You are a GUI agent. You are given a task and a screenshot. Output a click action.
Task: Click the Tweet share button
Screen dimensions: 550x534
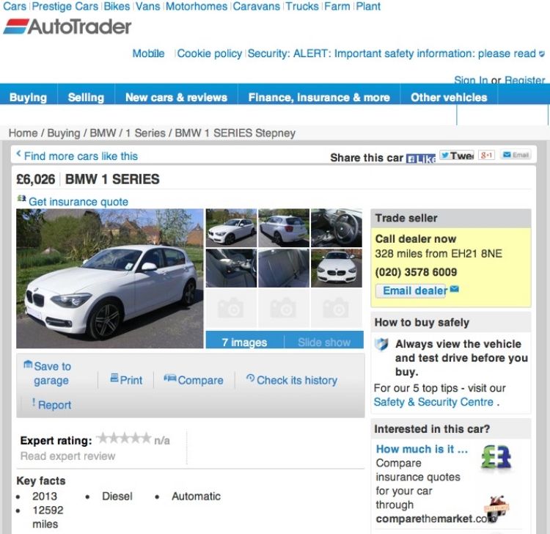[x=457, y=155]
